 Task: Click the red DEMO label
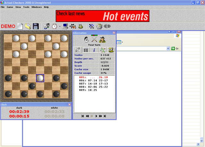point(8,26)
